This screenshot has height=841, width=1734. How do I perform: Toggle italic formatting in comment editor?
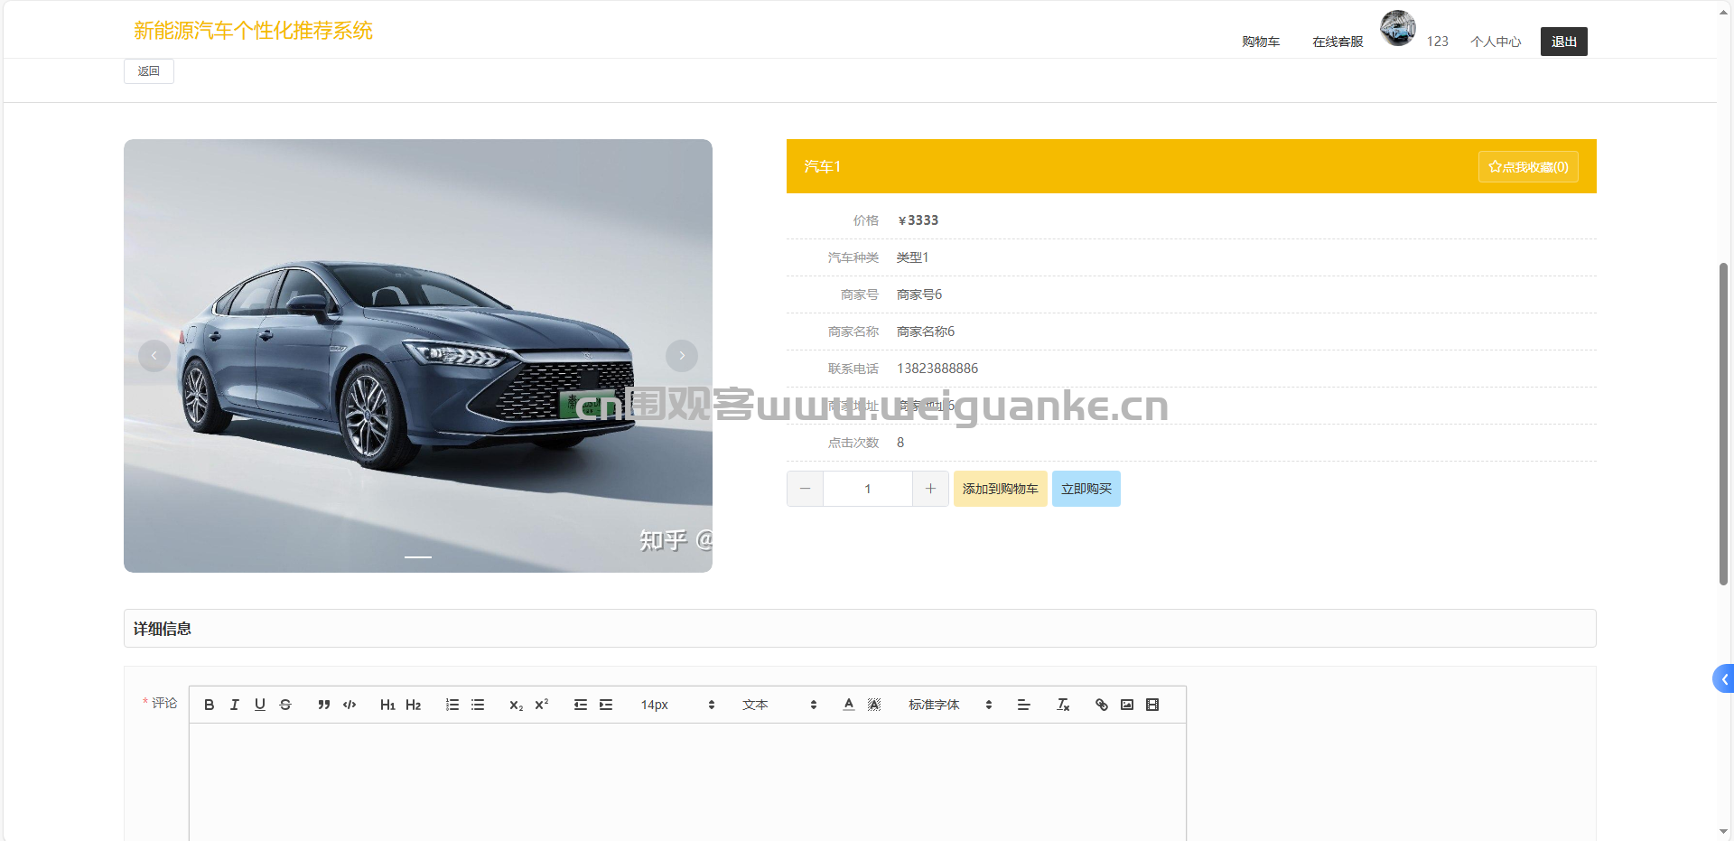point(234,705)
